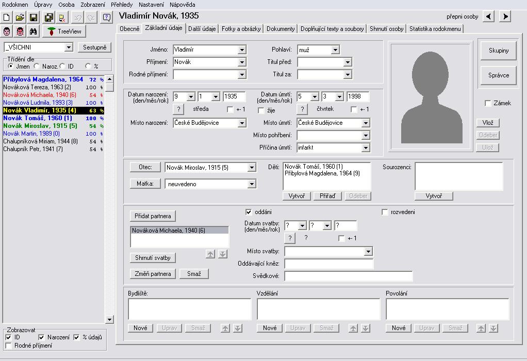Open a family tree file via folder icon

point(20,18)
